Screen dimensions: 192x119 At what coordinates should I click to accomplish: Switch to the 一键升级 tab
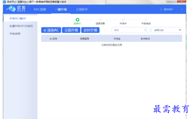coord(61,10)
